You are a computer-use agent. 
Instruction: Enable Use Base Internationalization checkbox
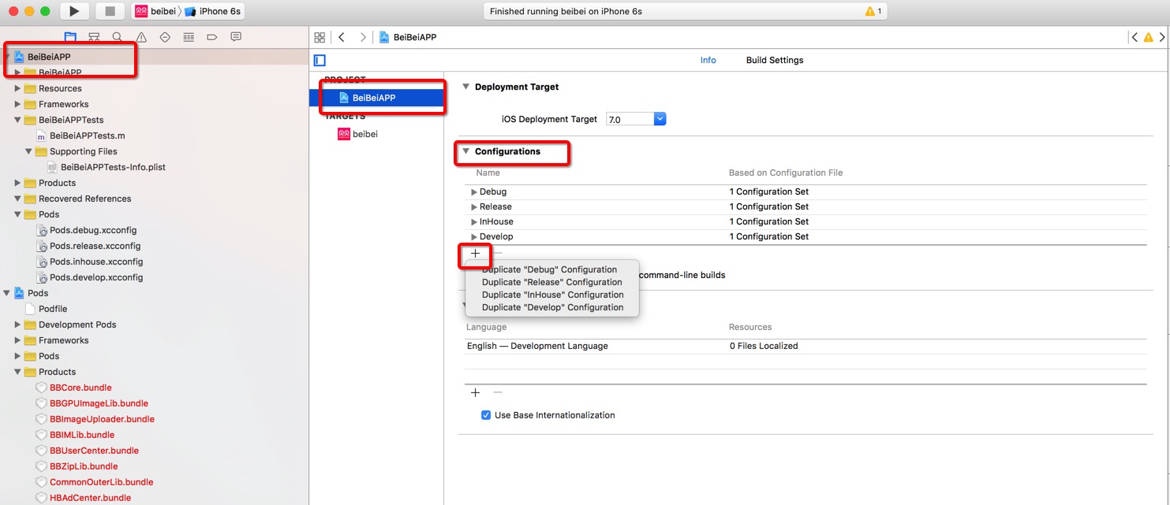coord(486,415)
